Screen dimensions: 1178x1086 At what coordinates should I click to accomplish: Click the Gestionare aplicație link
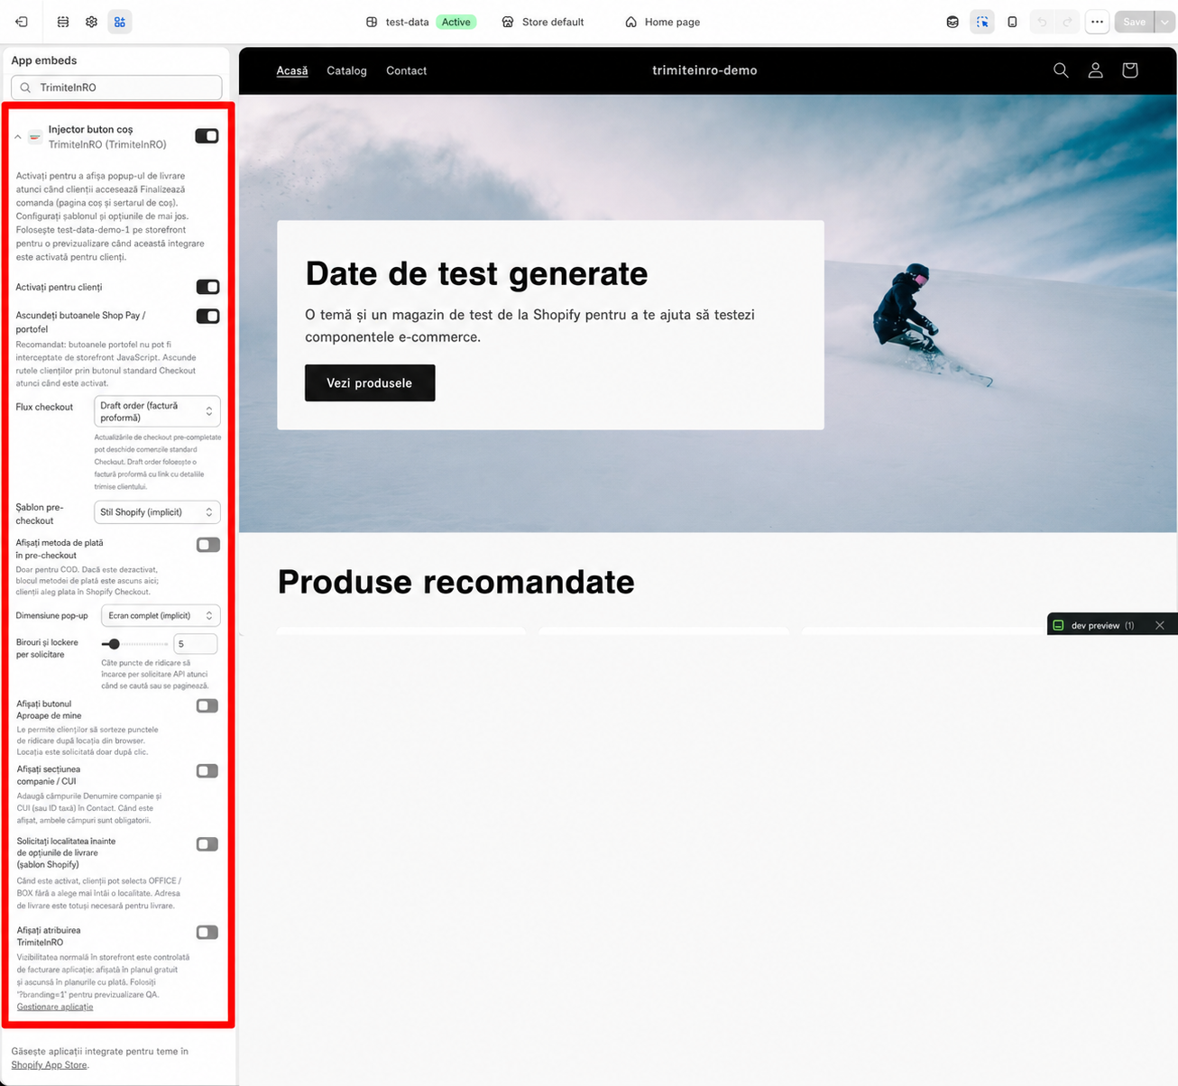(55, 1008)
